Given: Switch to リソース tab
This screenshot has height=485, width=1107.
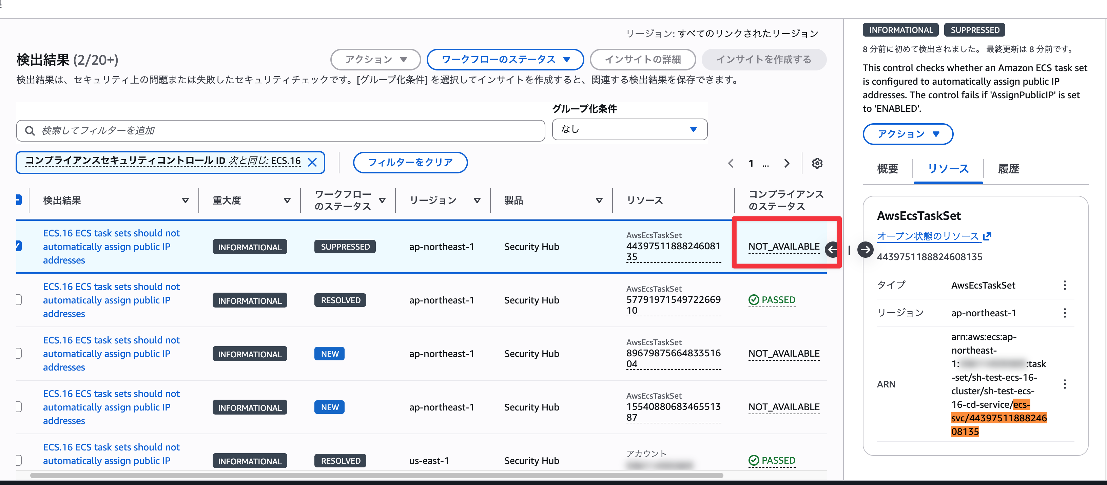Looking at the screenshot, I should tap(948, 169).
